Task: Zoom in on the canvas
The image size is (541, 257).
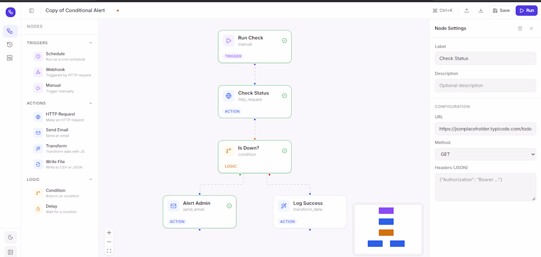Action: point(109,233)
